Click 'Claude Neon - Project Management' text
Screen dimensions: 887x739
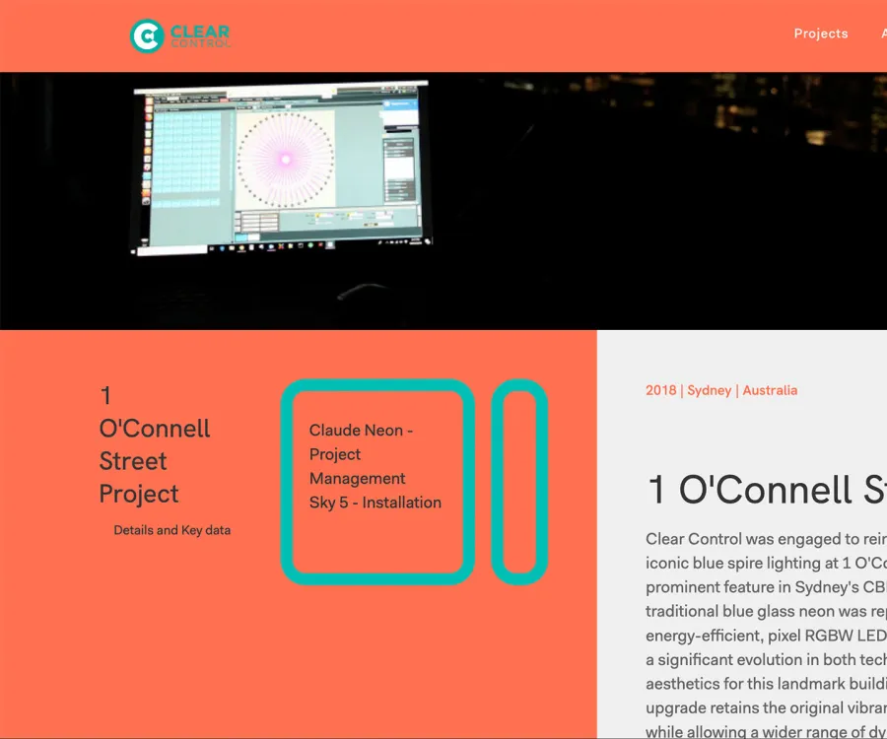361,454
